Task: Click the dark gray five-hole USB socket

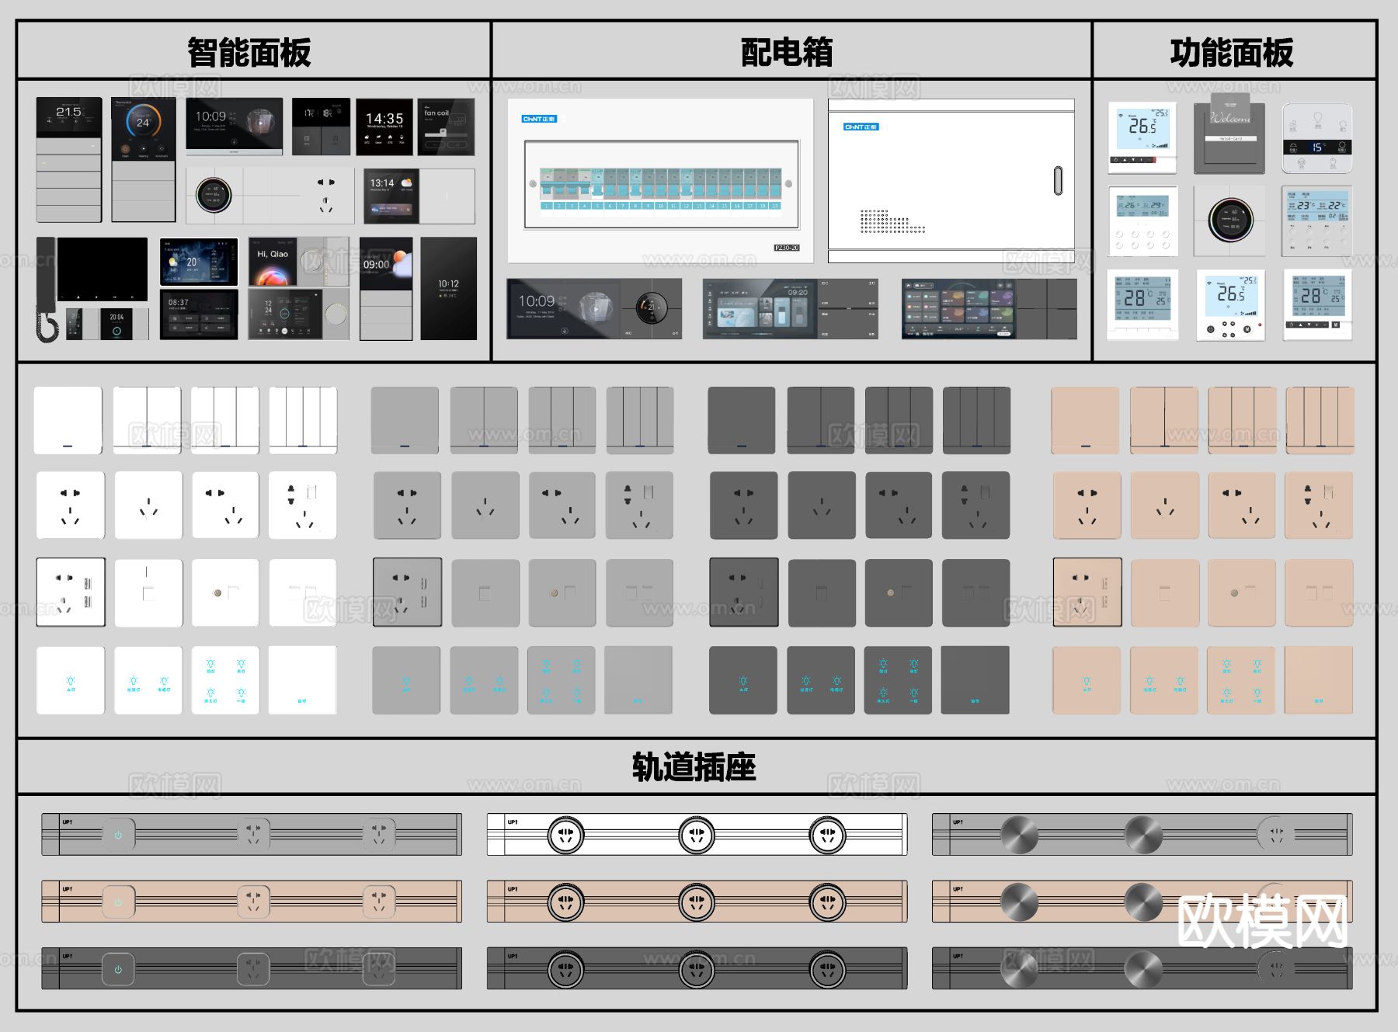Action: coord(744,592)
